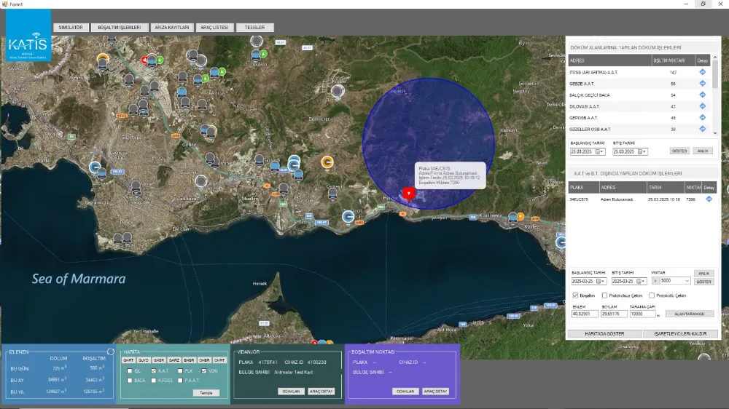Image resolution: width=729 pixels, height=409 pixels.
Task: Click the HARİTADA GÖSTER button
Action: click(604, 334)
